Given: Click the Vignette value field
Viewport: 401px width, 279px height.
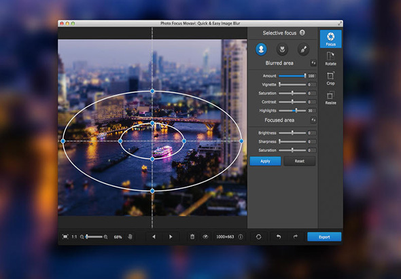Looking at the screenshot, I should 311,85.
